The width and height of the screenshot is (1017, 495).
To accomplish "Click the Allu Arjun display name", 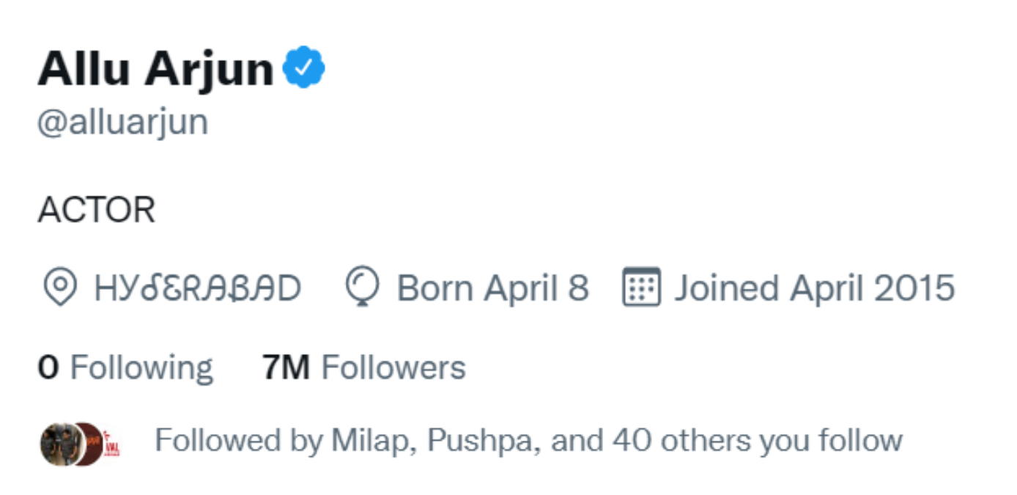I will coord(155,69).
